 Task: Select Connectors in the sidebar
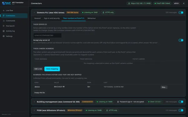point(14,16)
